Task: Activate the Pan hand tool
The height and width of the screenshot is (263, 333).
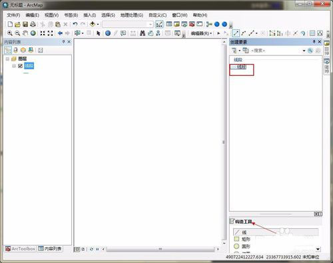Action: click(25, 33)
